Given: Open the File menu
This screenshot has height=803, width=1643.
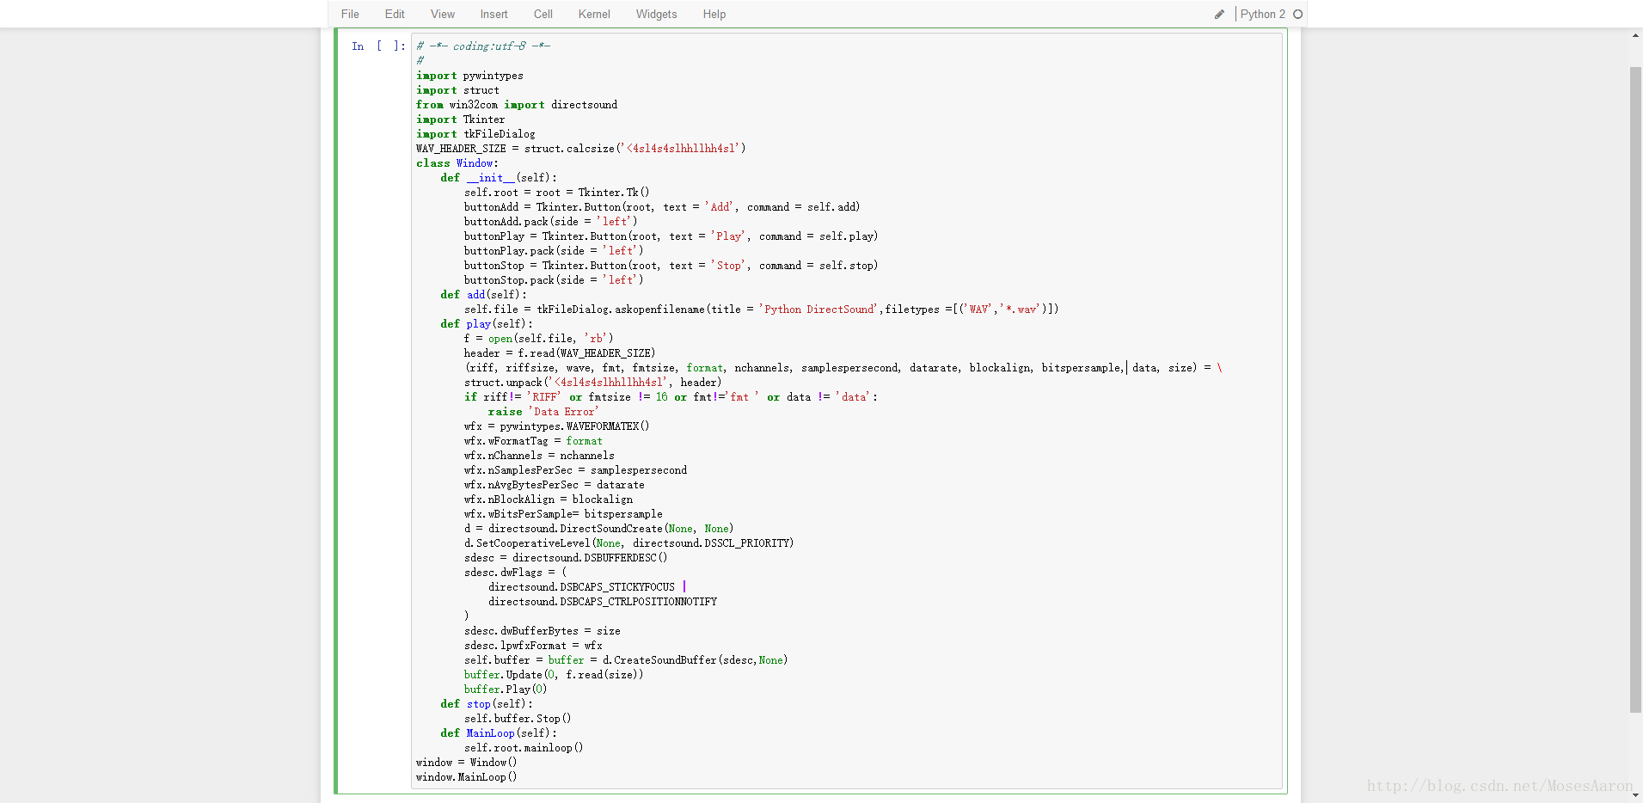Looking at the screenshot, I should pyautogui.click(x=350, y=14).
